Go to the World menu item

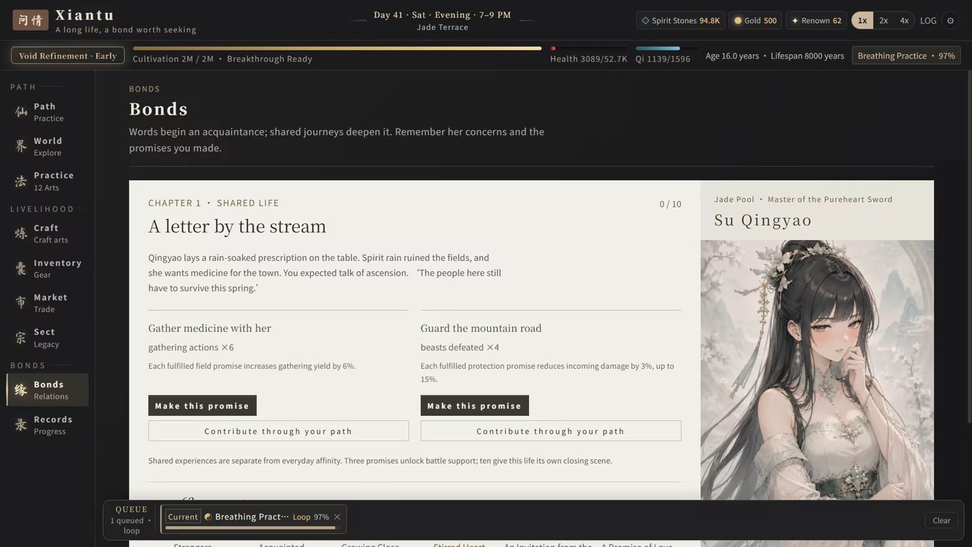pos(47,146)
